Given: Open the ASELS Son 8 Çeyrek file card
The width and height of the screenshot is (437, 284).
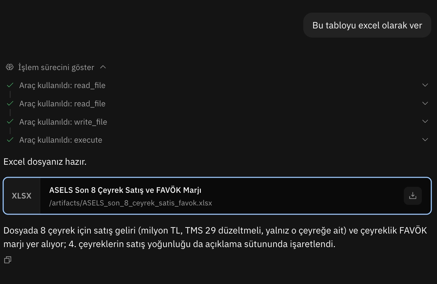Looking at the screenshot, I should click(x=217, y=196).
